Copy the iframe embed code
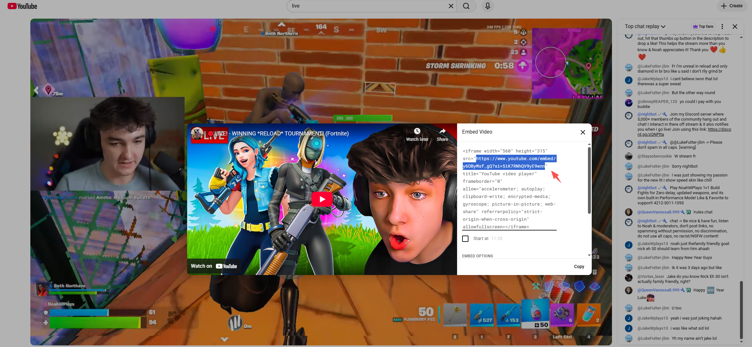The width and height of the screenshot is (752, 347). (579, 266)
